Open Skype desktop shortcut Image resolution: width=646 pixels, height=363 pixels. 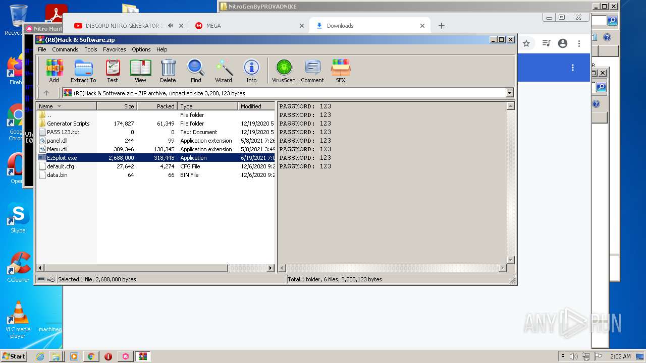tap(18, 218)
